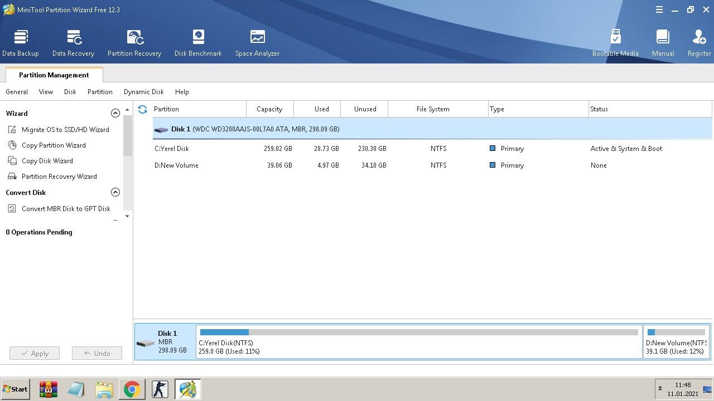Click the Disk 1 drive icon in table header row
The height and width of the screenshot is (401, 714).
161,130
